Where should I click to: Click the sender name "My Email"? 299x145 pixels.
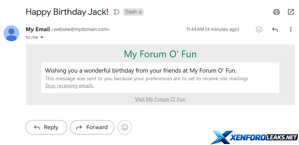(38, 29)
